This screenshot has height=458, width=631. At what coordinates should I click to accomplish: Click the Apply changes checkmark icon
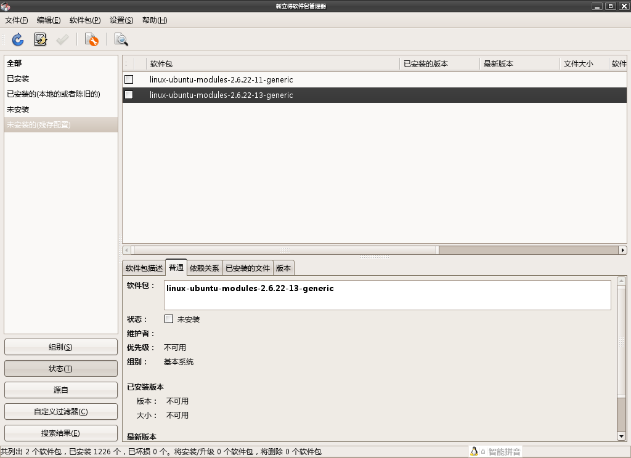tap(62, 39)
